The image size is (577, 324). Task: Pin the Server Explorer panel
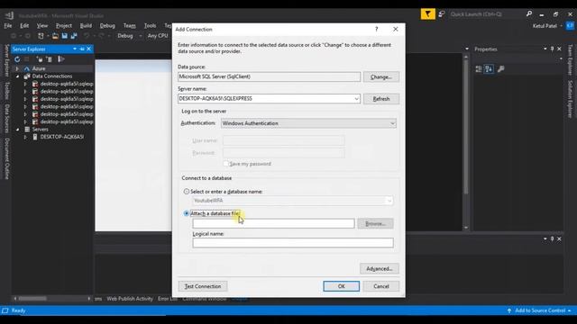[x=82, y=49]
